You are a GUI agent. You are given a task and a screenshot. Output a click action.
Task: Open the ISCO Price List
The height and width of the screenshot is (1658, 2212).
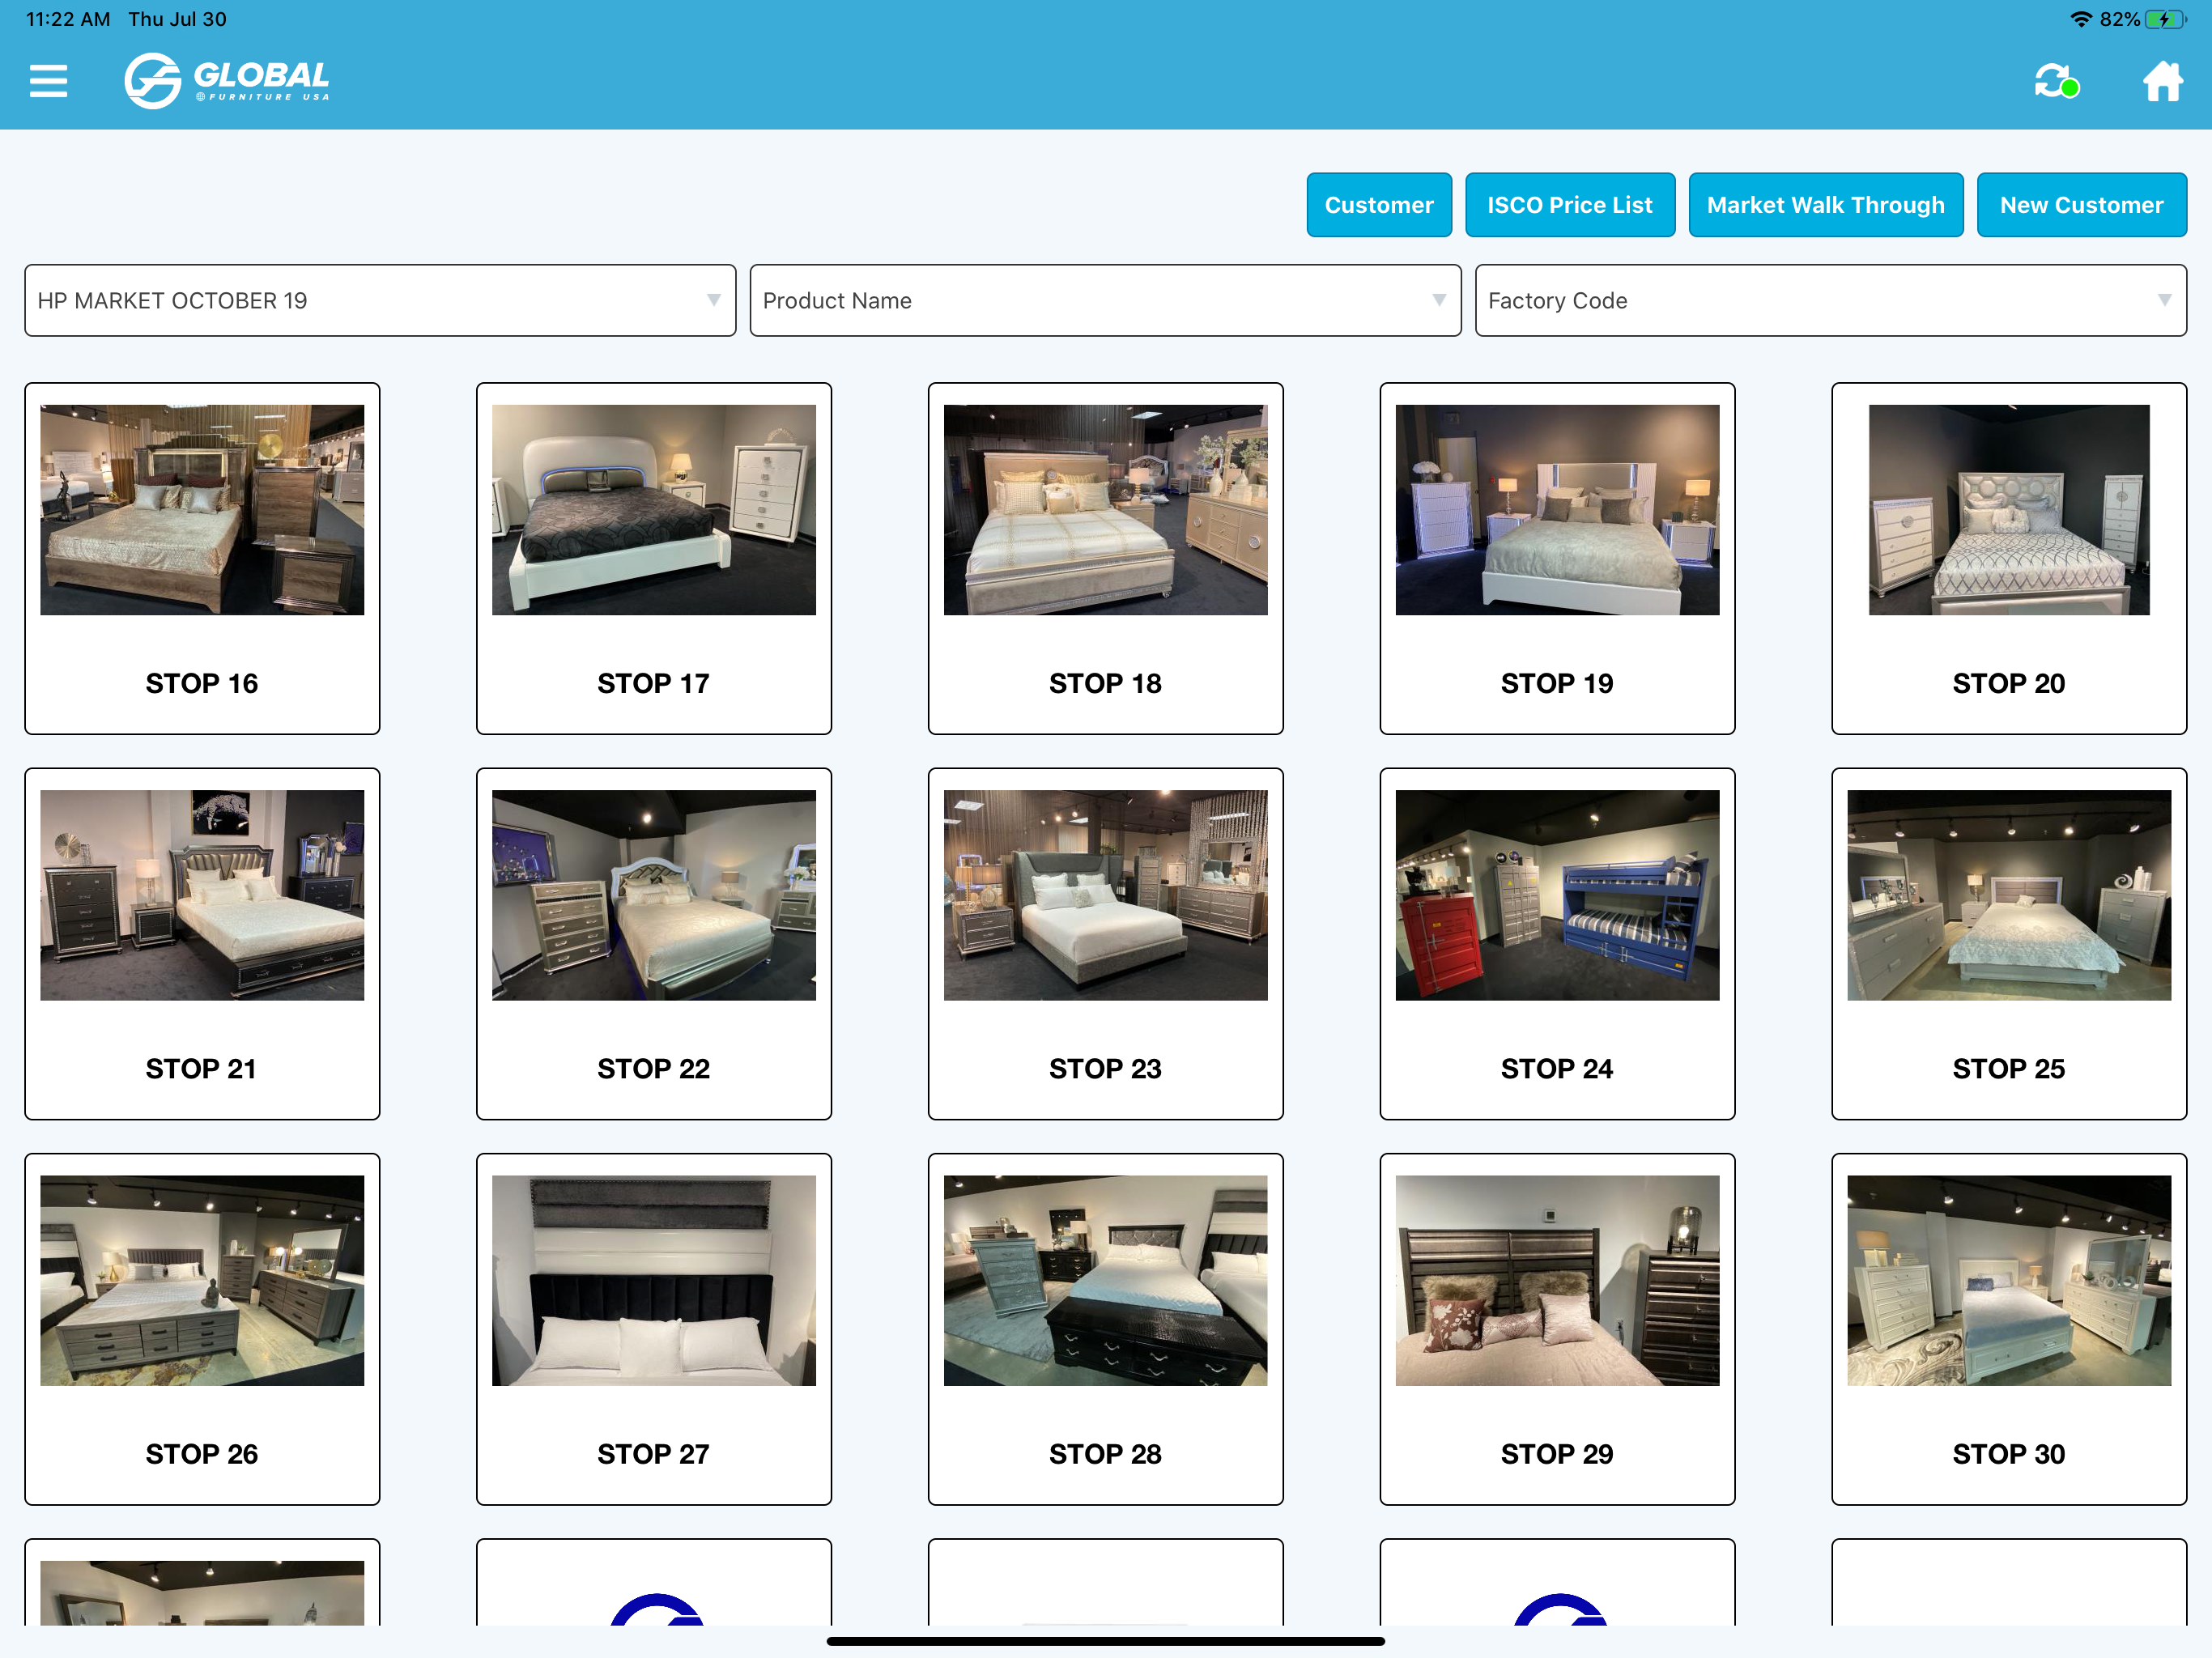1570,205
